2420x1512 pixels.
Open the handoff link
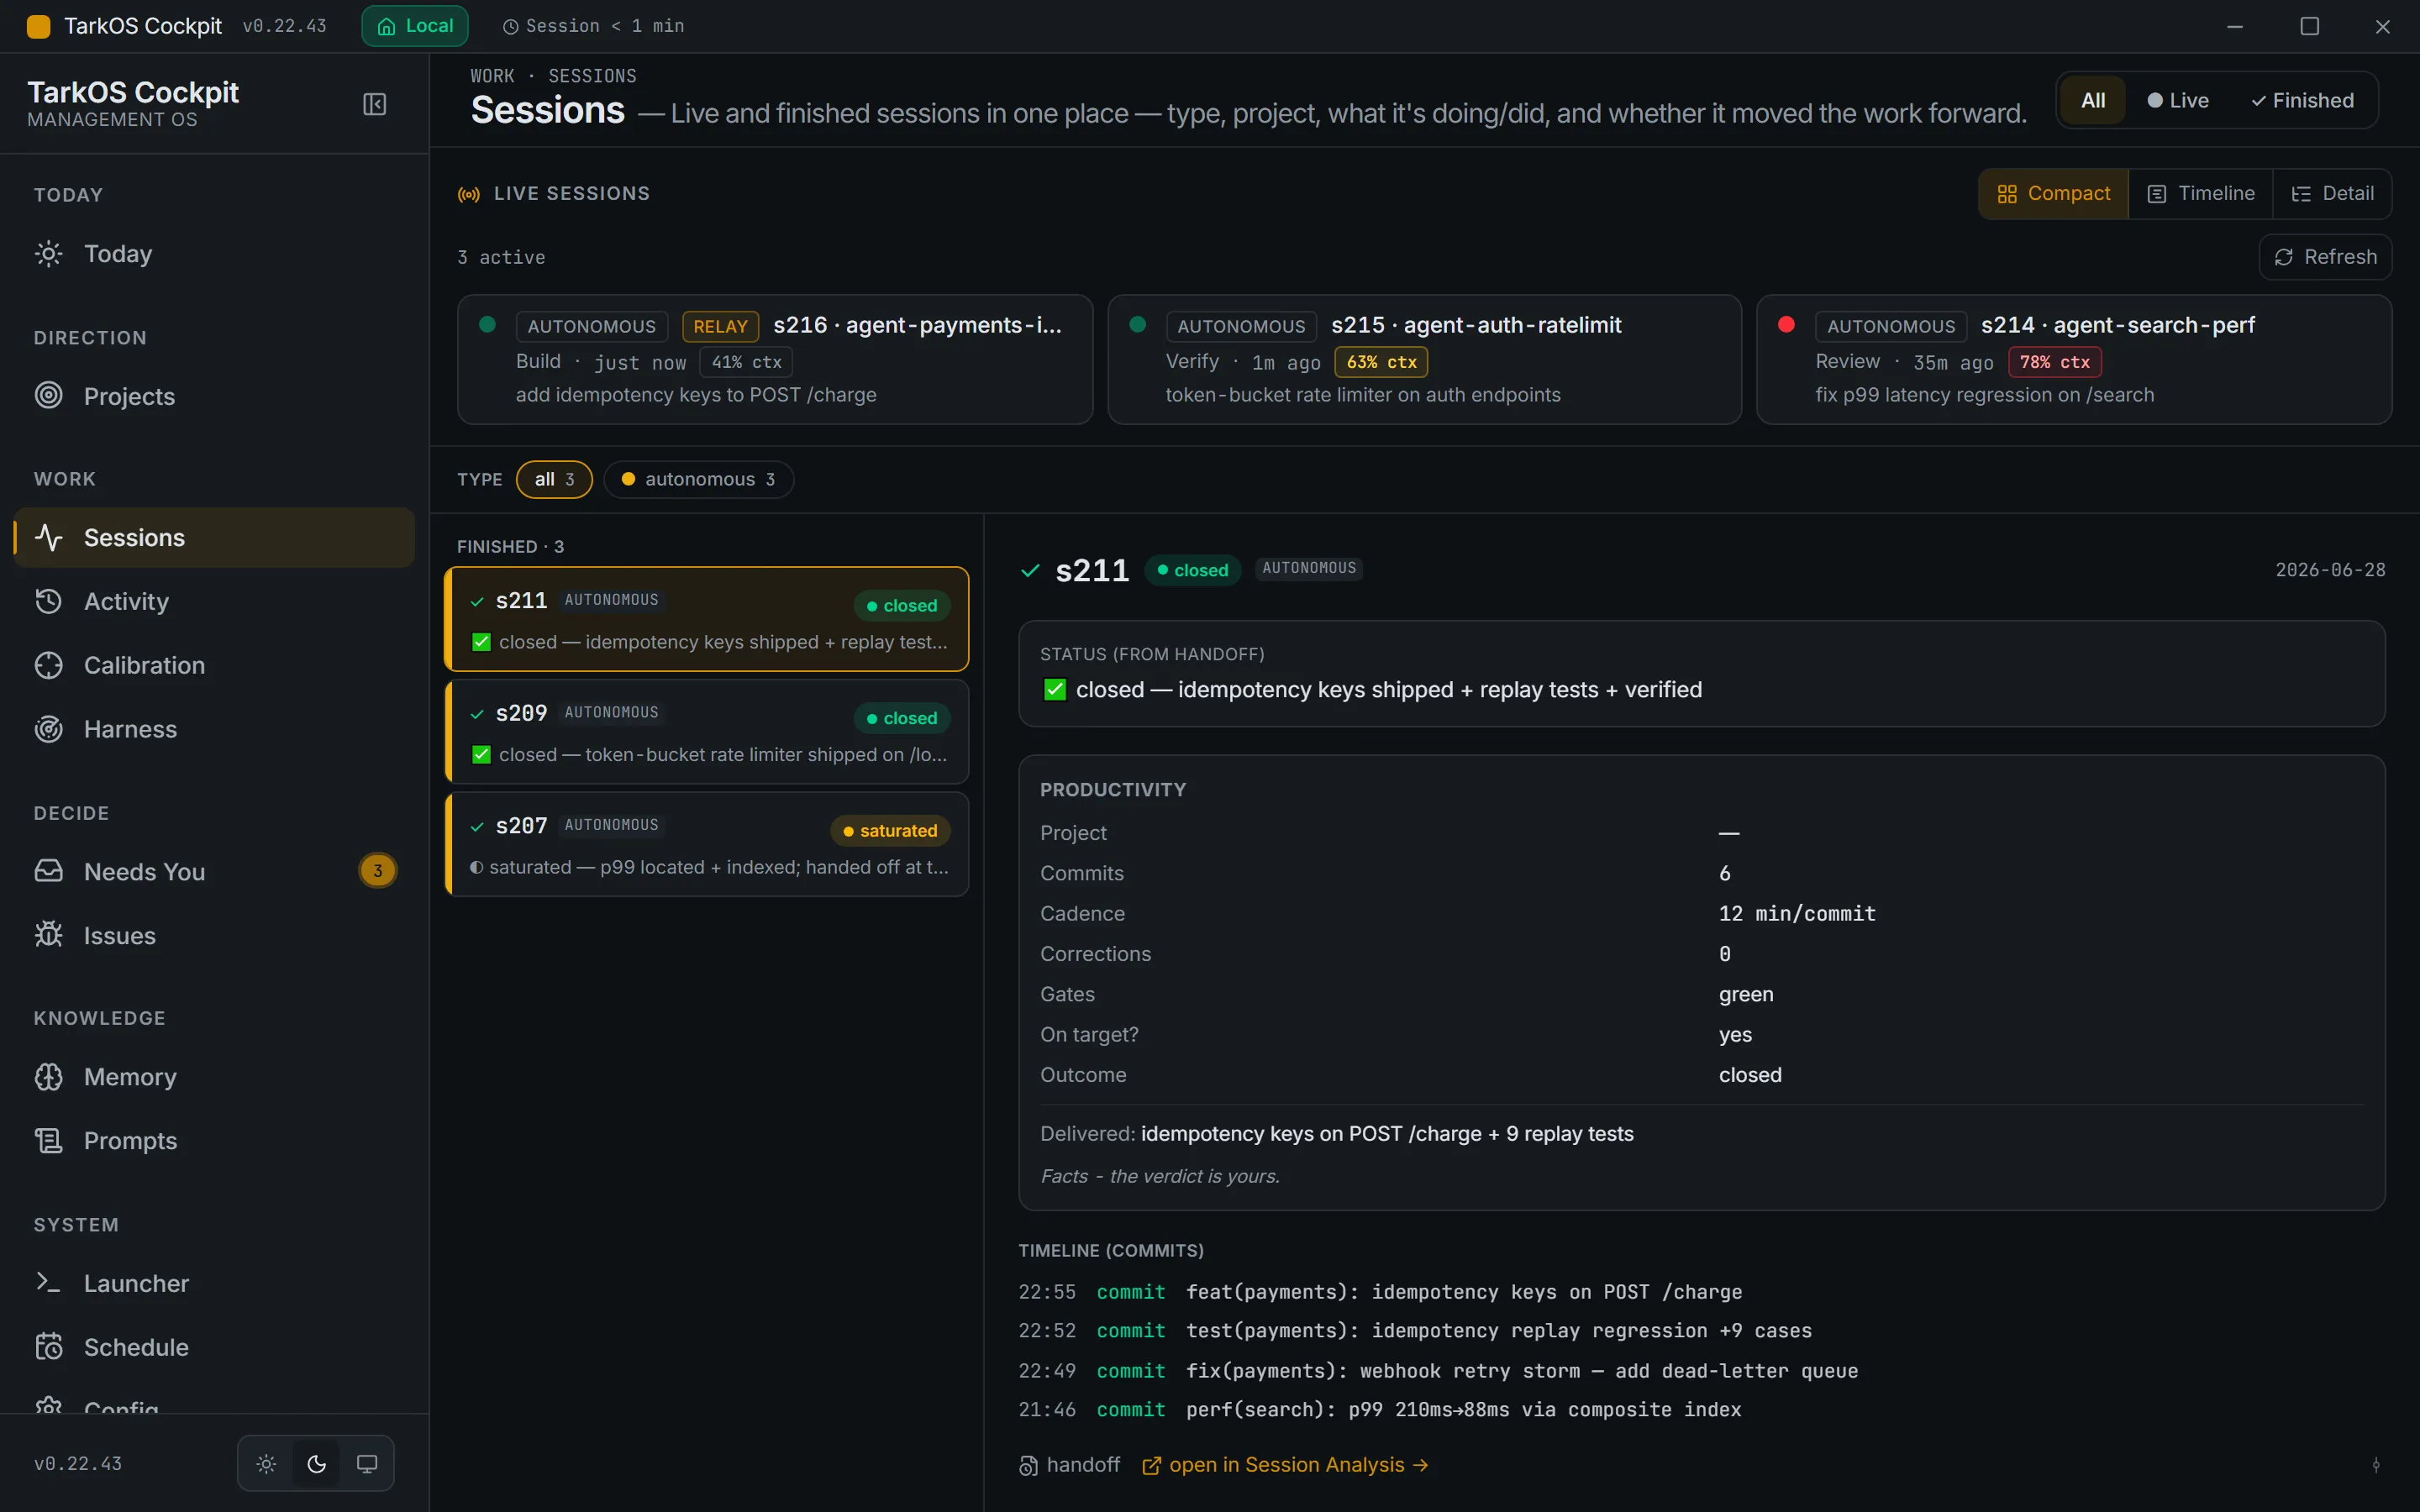[1069, 1465]
